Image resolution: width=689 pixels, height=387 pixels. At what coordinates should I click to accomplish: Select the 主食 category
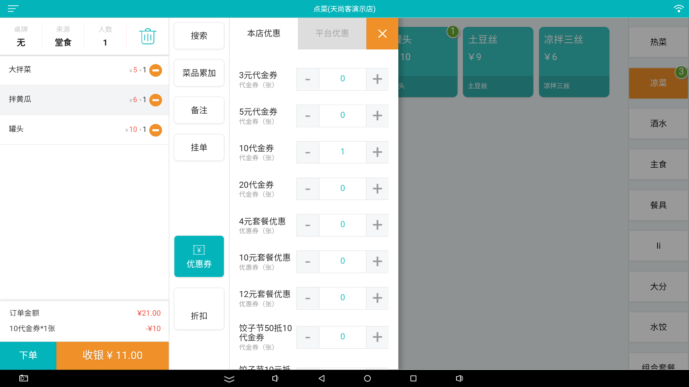(658, 164)
